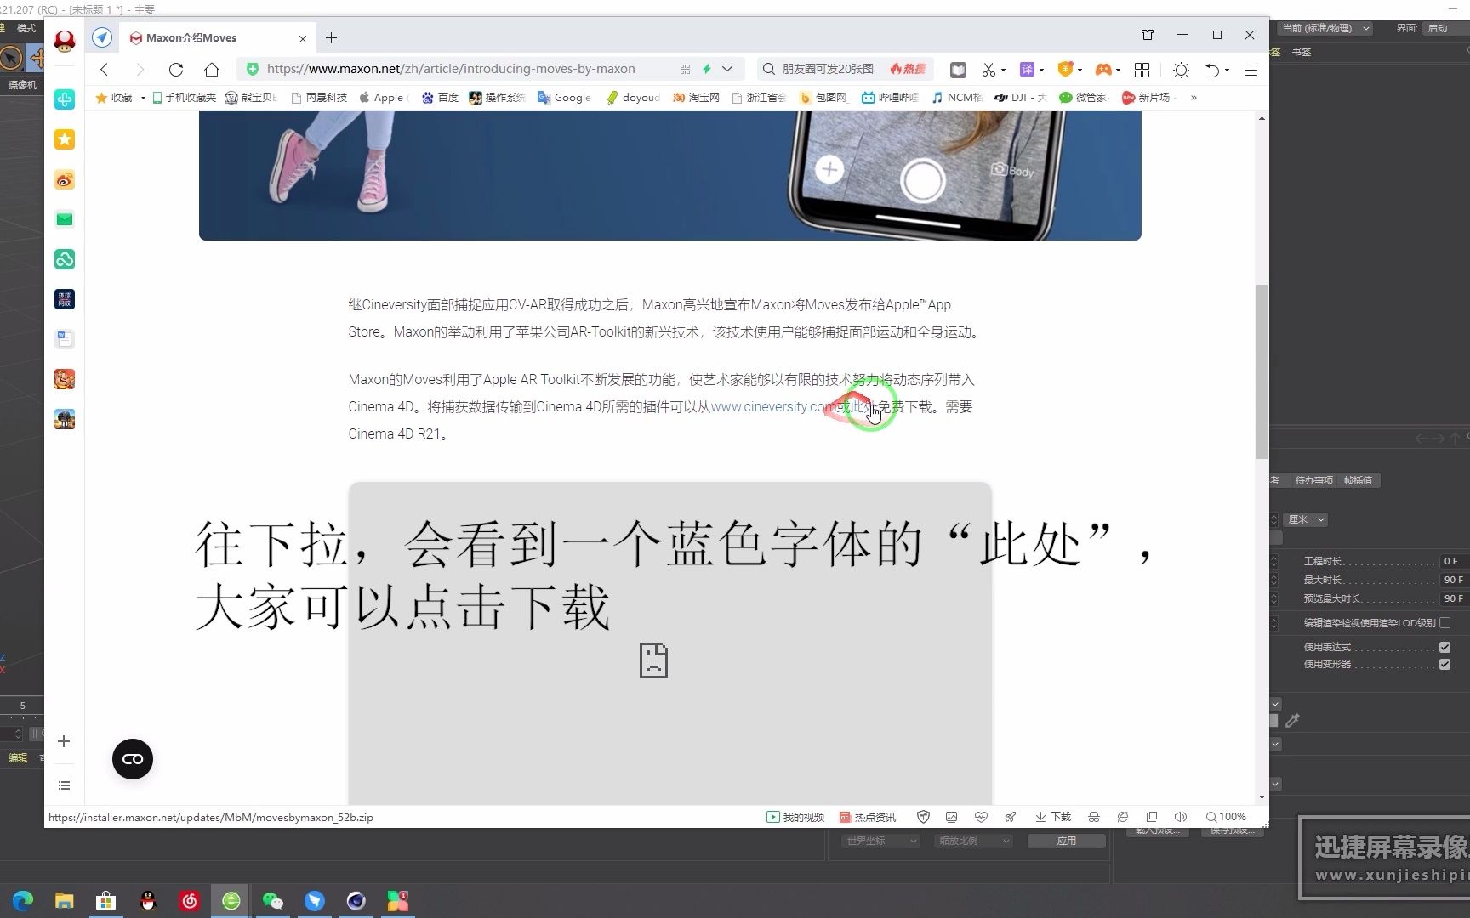Open the 下载 download manager in status bar
The height and width of the screenshot is (918, 1470).
[1052, 817]
